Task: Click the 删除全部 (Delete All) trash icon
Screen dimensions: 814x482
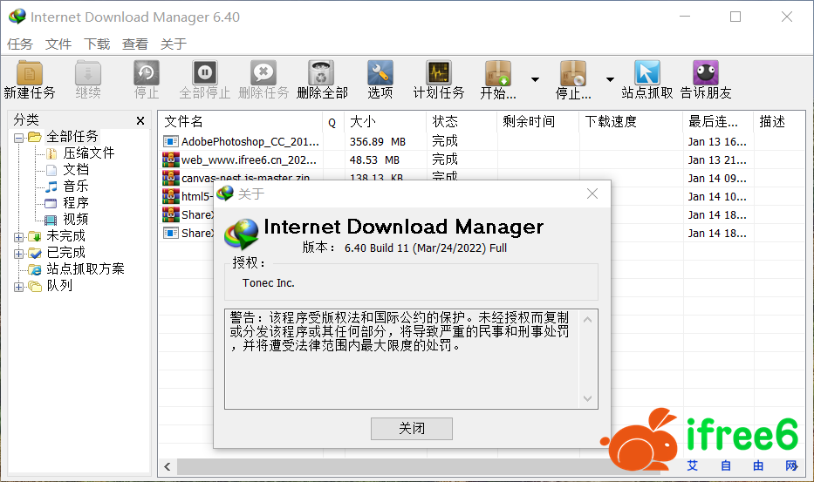Action: tap(321, 74)
